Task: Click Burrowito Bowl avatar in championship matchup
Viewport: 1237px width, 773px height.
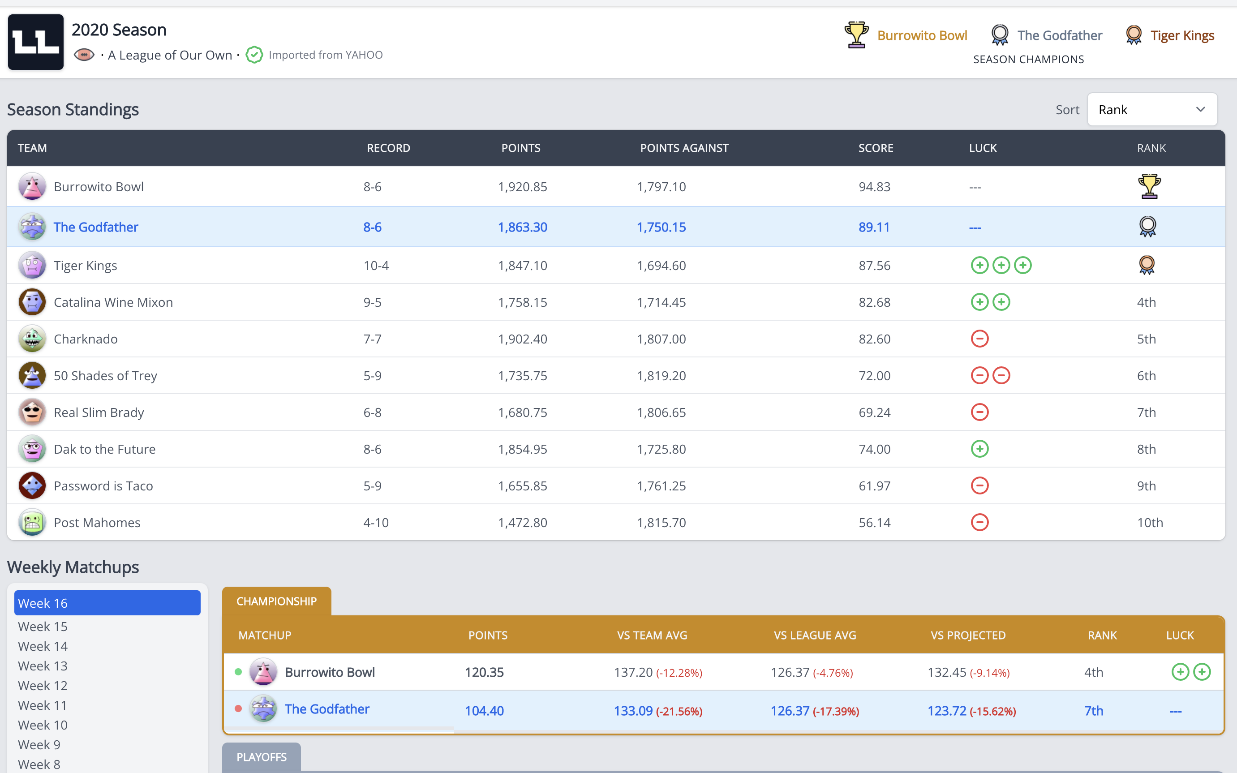Action: pyautogui.click(x=263, y=672)
